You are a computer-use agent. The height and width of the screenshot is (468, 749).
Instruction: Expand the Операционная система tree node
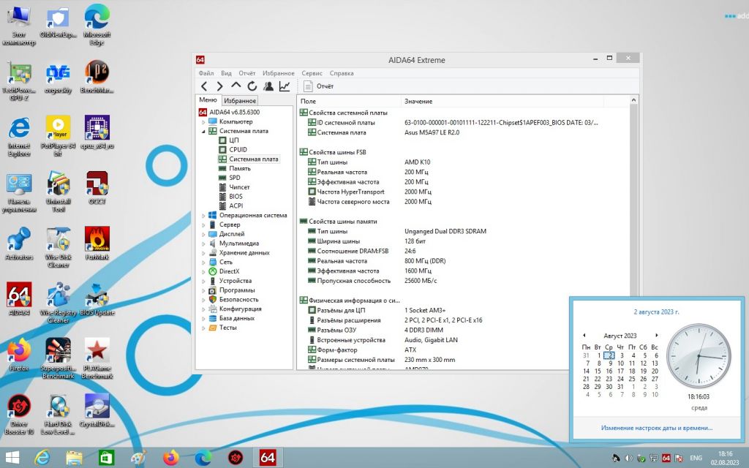[x=203, y=216]
